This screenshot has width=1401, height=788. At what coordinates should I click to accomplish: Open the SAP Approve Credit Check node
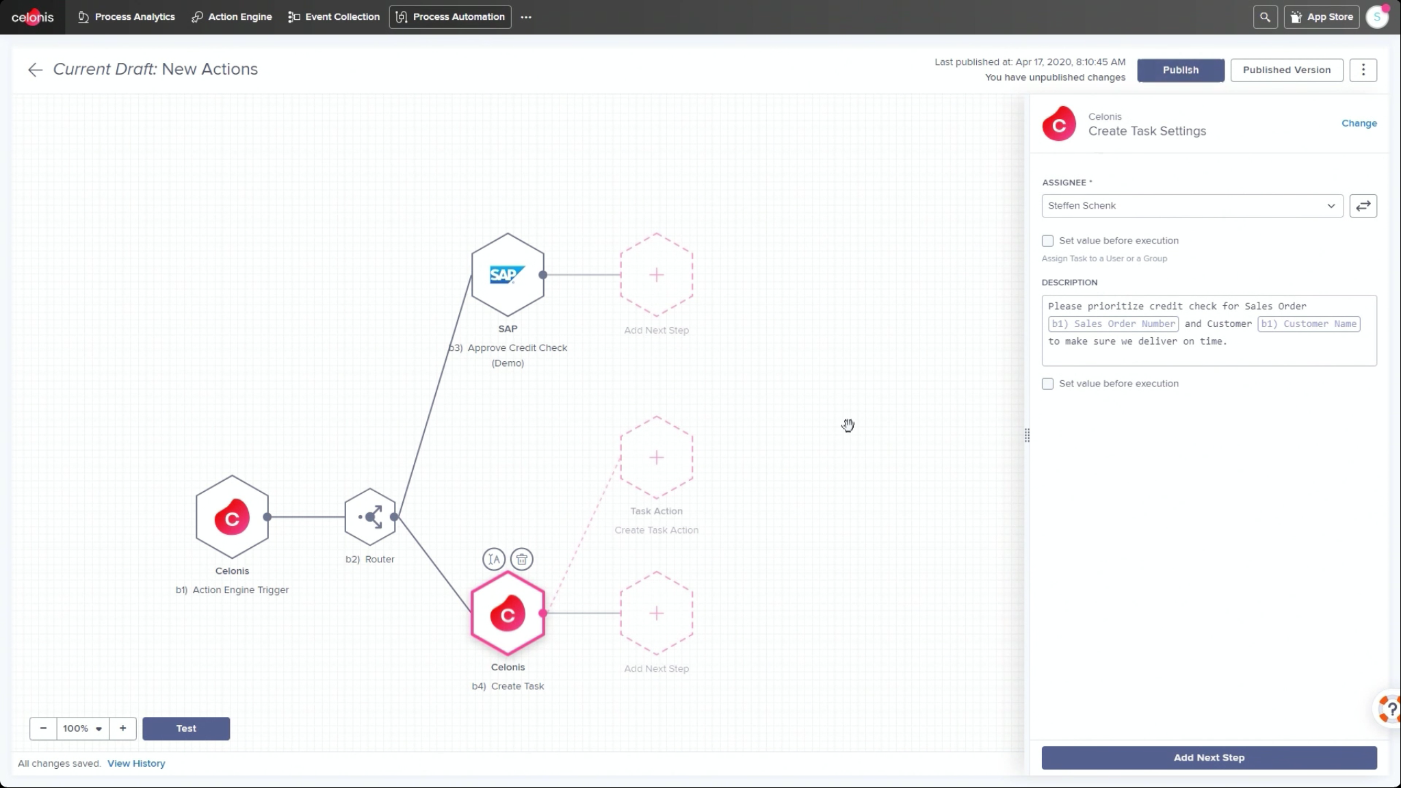click(x=507, y=275)
